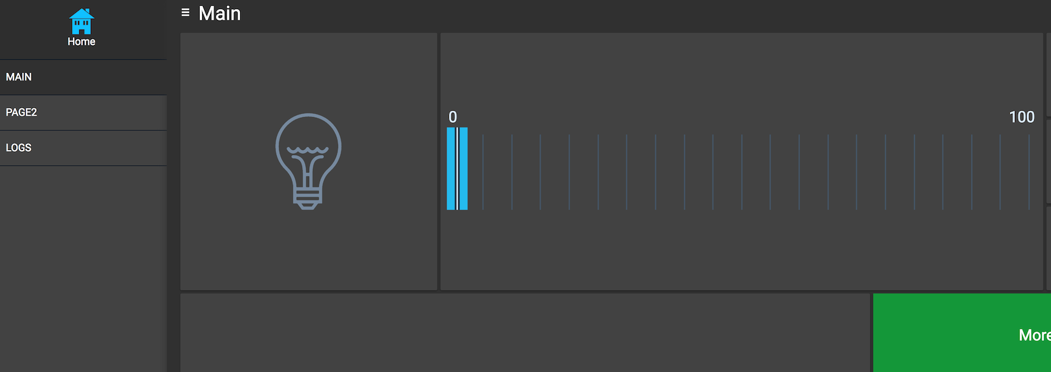Viewport: 1051px width, 372px height.
Task: Click the Home label under house icon
Action: pos(81,42)
